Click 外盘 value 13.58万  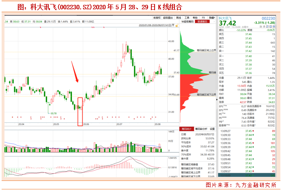242,86
